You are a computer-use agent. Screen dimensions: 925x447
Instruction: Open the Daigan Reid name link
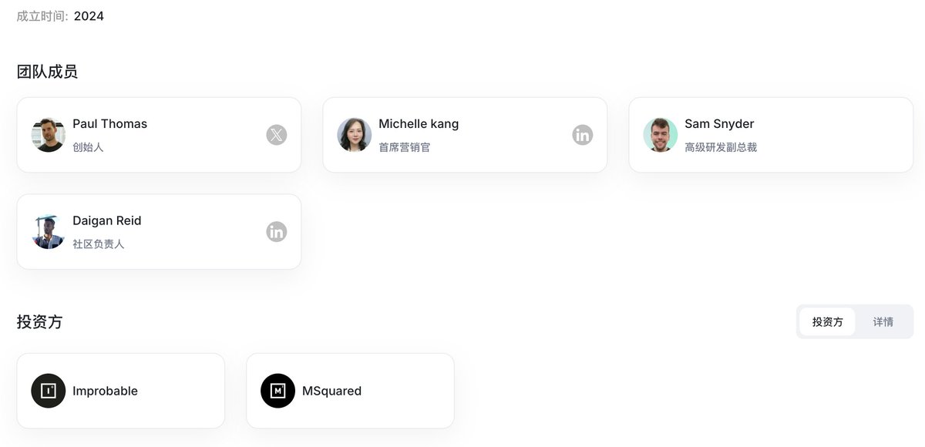coord(107,220)
